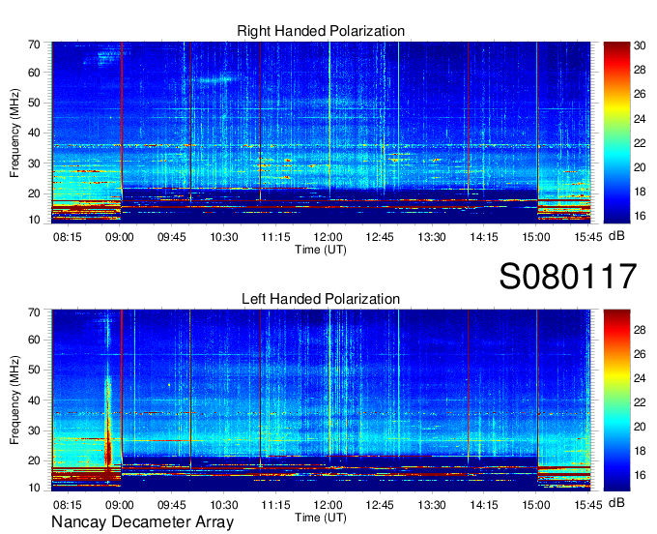Image resolution: width=657 pixels, height=534 pixels.
Task: Click the 'Nancay Decameter Array' caption
Action: pyautogui.click(x=142, y=522)
